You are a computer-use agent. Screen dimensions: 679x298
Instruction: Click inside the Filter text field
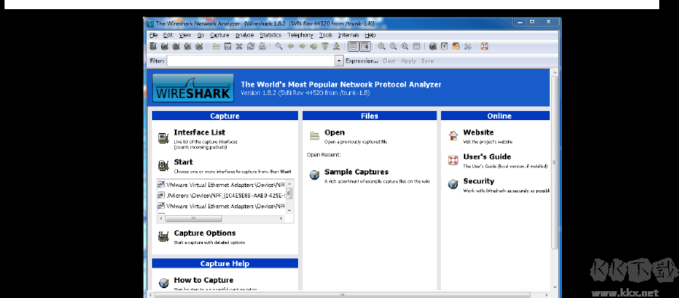[251, 61]
